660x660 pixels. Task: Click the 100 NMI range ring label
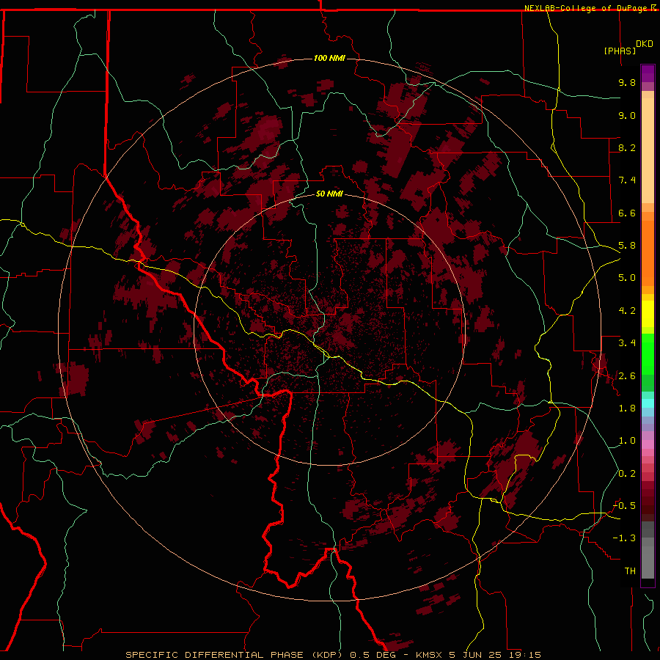pyautogui.click(x=329, y=58)
